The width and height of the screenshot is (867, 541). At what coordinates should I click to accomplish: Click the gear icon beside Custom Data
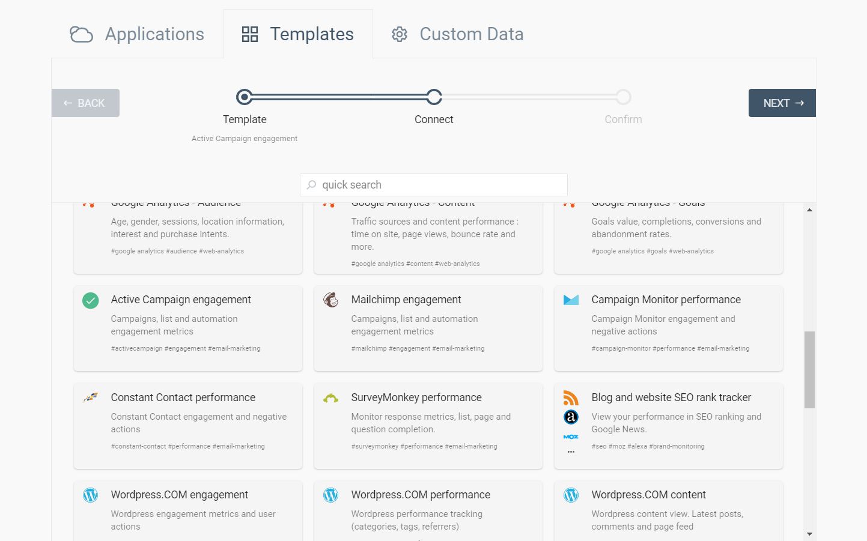click(x=400, y=34)
